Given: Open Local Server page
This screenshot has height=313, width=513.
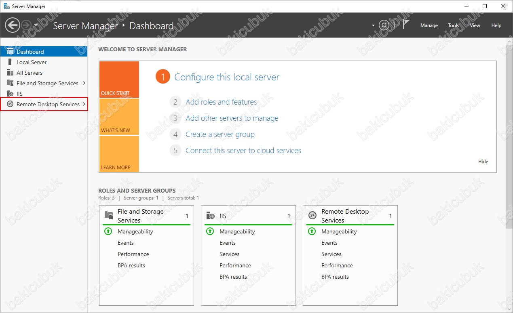Looking at the screenshot, I should tap(32, 62).
